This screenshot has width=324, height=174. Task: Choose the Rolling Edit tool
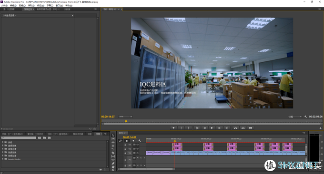click(113, 146)
